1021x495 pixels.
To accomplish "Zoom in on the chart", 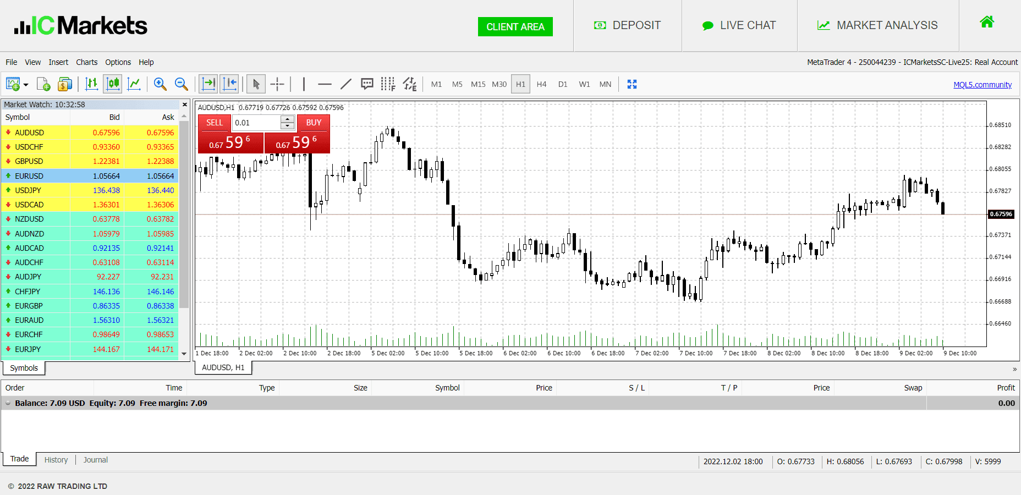I will 160,84.
